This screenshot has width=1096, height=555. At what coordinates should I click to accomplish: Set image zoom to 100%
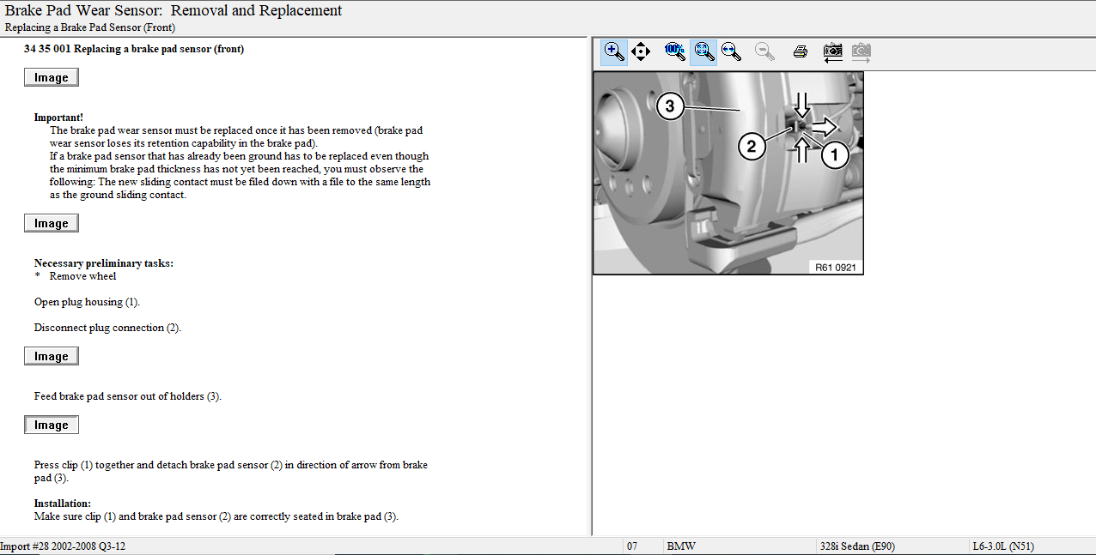(x=675, y=51)
